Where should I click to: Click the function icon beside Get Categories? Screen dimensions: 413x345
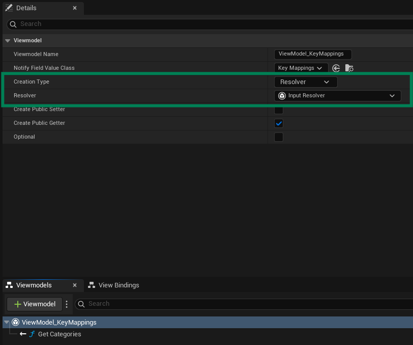click(32, 334)
